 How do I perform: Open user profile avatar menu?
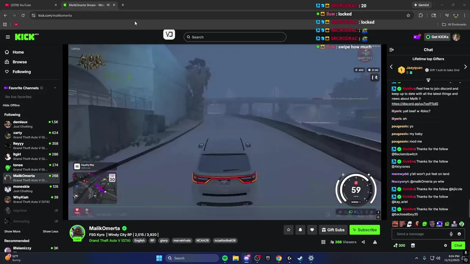click(456, 37)
